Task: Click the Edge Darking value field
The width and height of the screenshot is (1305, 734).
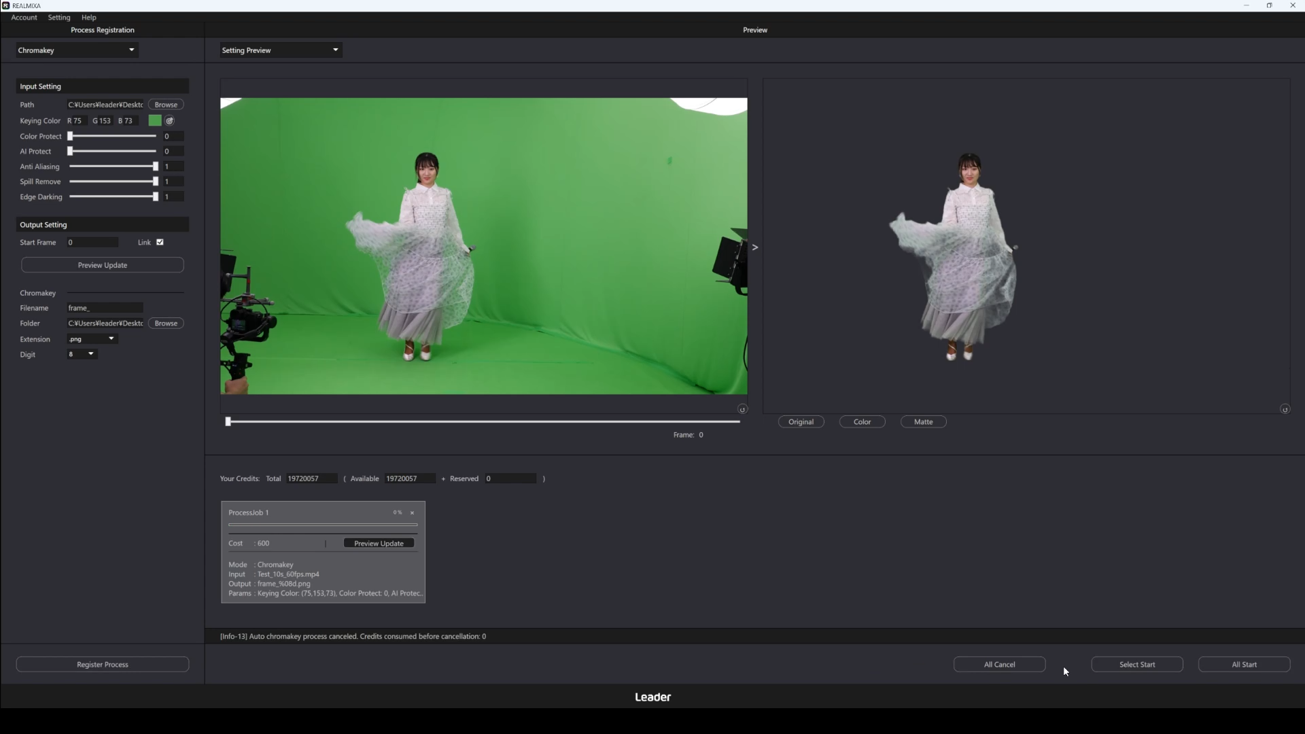Action: click(173, 197)
